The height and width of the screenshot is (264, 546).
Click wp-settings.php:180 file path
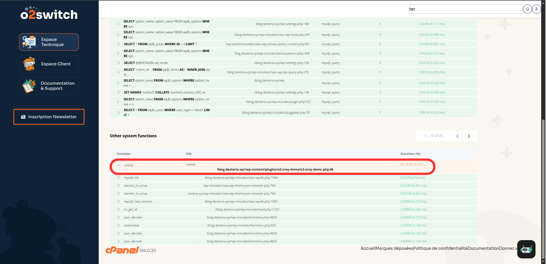pos(282,24)
